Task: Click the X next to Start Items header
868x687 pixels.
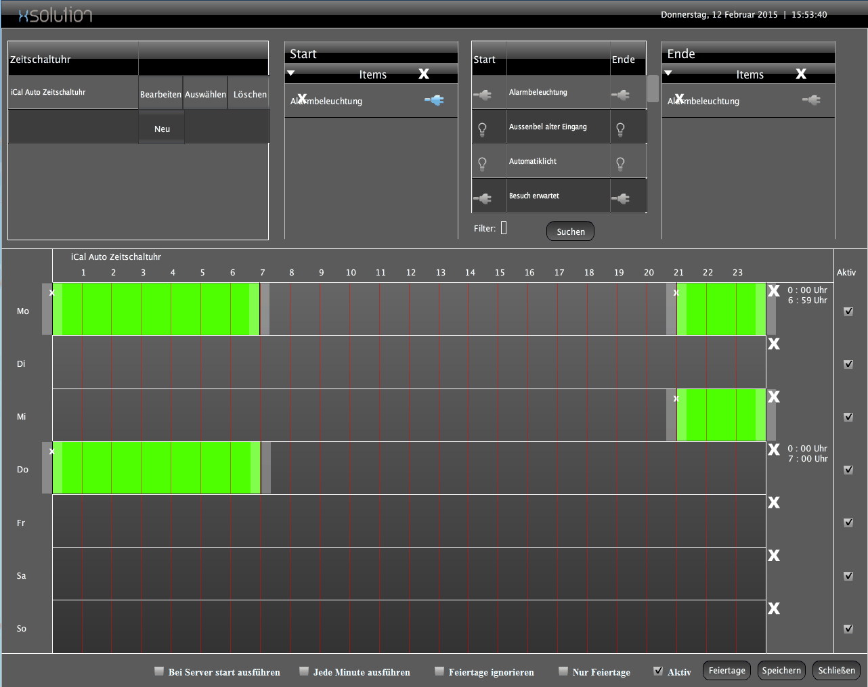Action: [424, 74]
